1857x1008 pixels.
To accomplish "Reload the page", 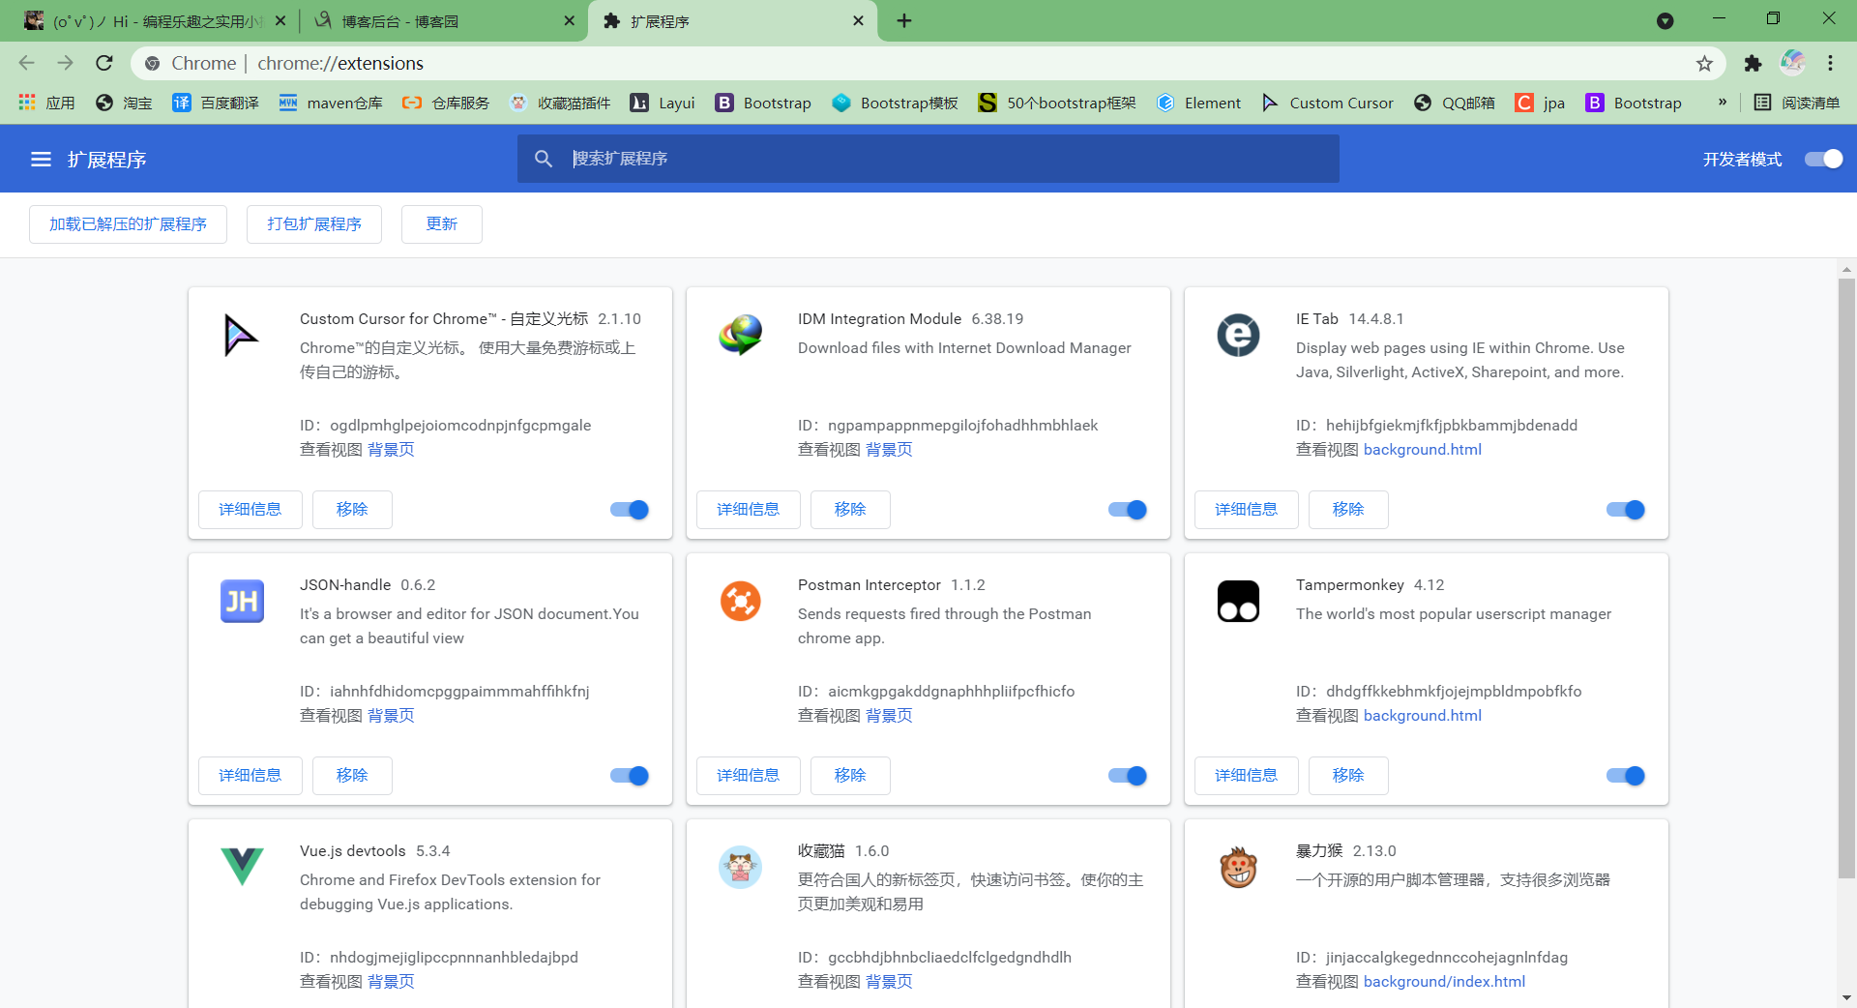I will (x=104, y=63).
